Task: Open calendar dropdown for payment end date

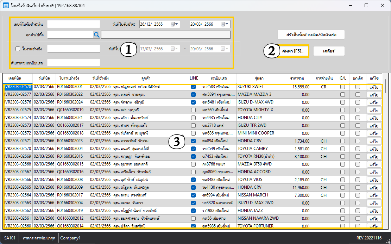Action: pos(225,24)
